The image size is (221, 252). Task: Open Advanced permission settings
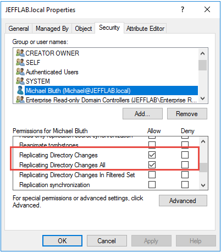pos(183,200)
